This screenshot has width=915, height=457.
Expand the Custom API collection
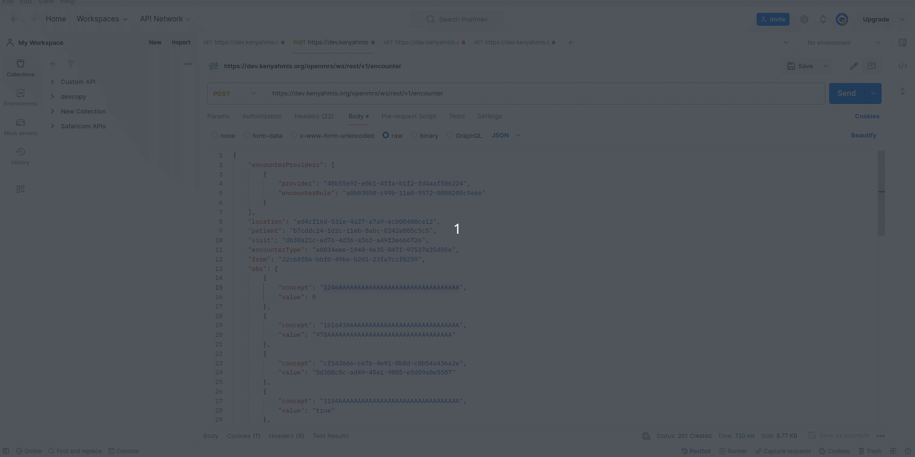click(x=52, y=82)
